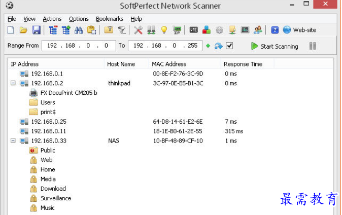
Task: Click the green plus beside the range
Action: pos(208,46)
